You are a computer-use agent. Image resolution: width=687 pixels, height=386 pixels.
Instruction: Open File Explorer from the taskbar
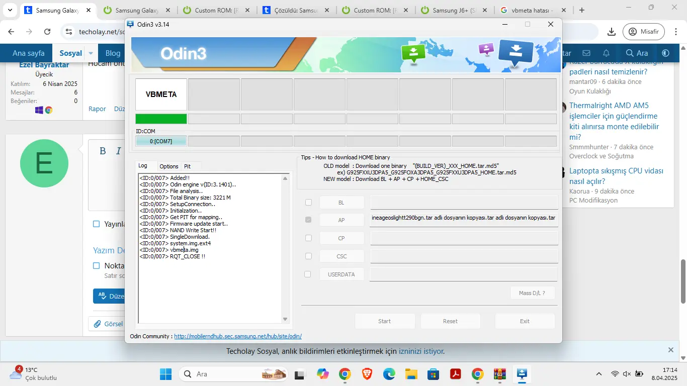point(411,374)
